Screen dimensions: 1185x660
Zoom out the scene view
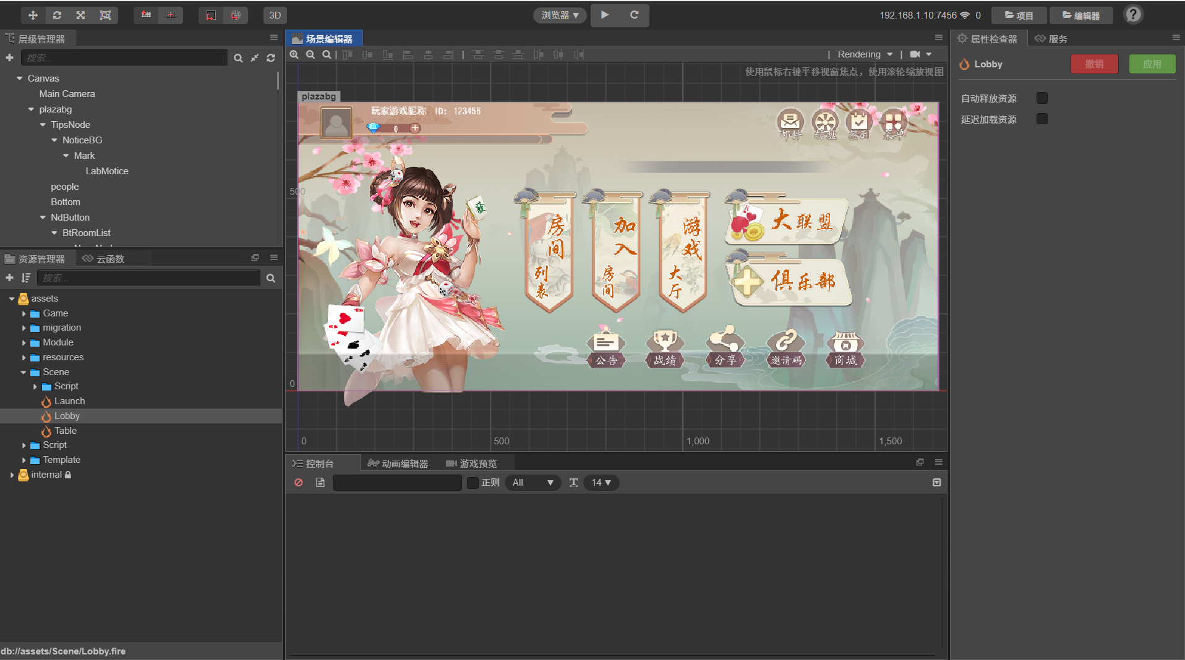310,54
